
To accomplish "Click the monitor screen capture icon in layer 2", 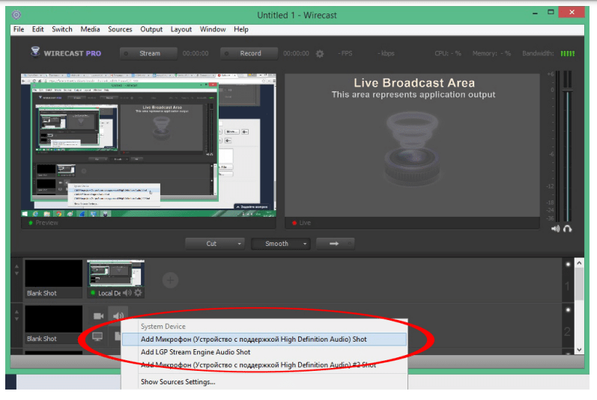I will [97, 336].
